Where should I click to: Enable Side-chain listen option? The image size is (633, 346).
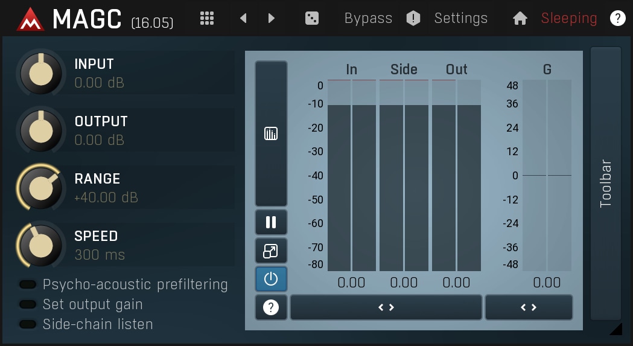(86, 324)
